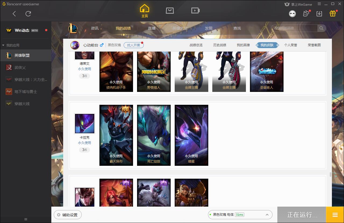Open the 发现 tab
The height and width of the screenshot is (223, 344).
coord(209,28)
